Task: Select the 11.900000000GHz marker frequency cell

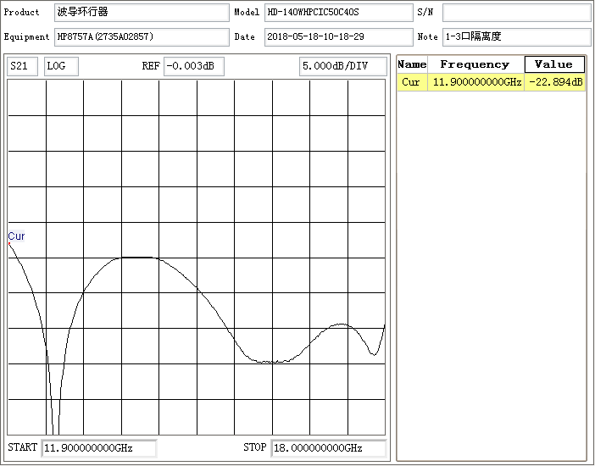Action: pos(475,82)
